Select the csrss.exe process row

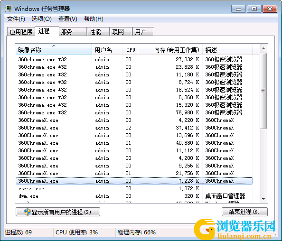point(134,188)
